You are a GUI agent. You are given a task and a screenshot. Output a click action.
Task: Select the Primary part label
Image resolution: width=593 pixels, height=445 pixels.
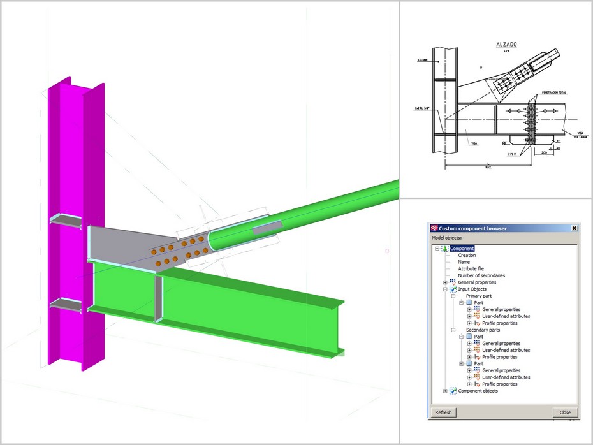click(479, 296)
